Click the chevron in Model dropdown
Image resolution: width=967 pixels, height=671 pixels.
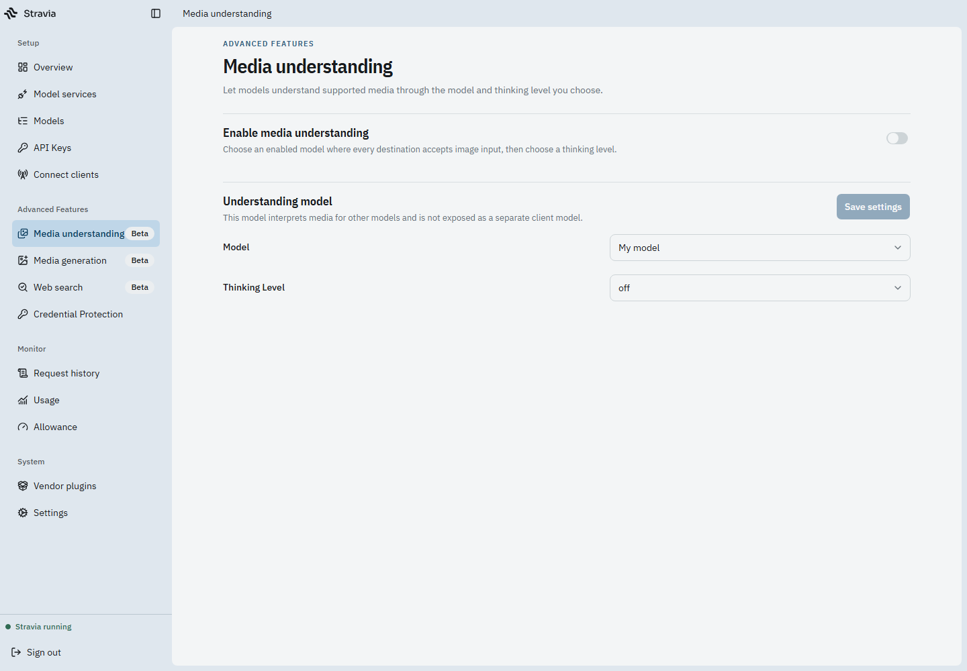point(898,248)
